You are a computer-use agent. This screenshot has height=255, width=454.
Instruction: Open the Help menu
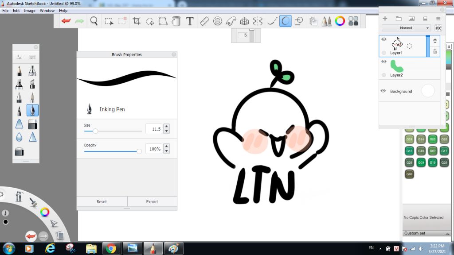tap(63, 11)
